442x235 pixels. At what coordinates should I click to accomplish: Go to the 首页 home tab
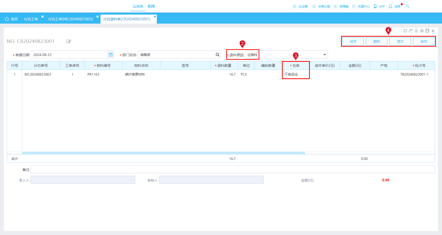tap(11, 19)
